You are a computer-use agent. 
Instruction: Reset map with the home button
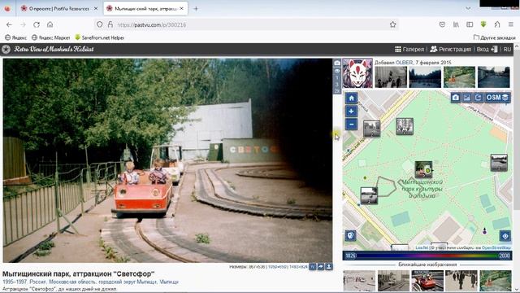351,98
